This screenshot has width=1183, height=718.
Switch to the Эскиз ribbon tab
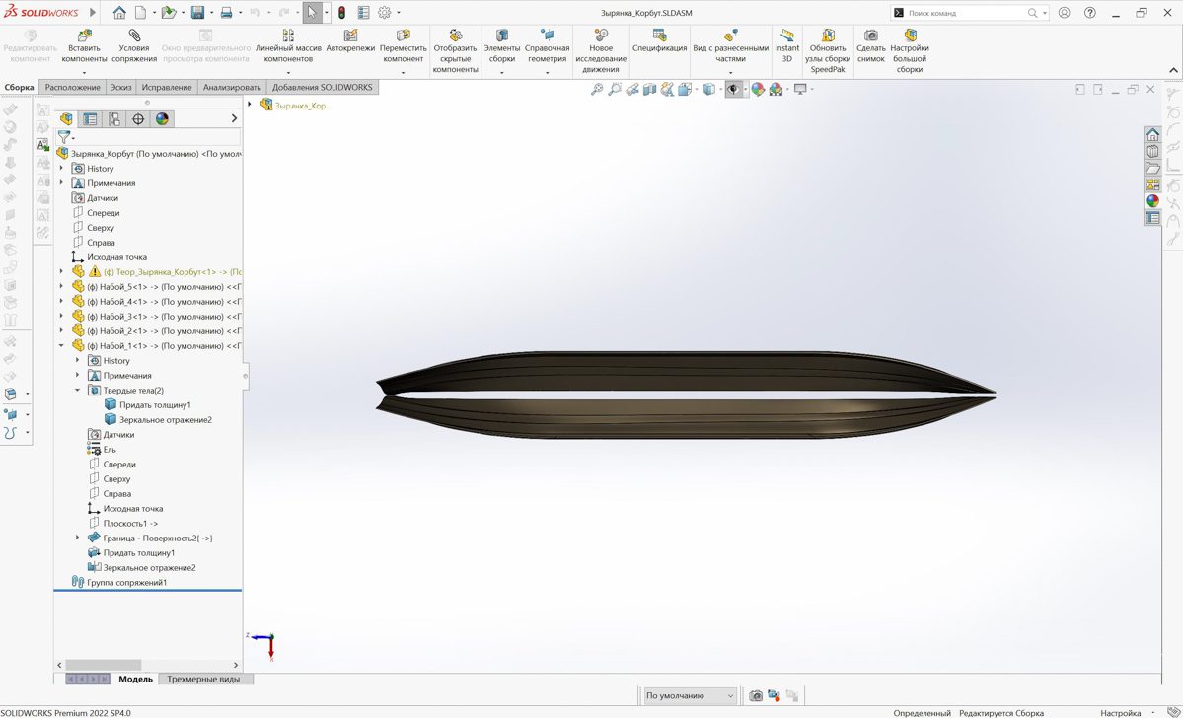[x=120, y=88]
